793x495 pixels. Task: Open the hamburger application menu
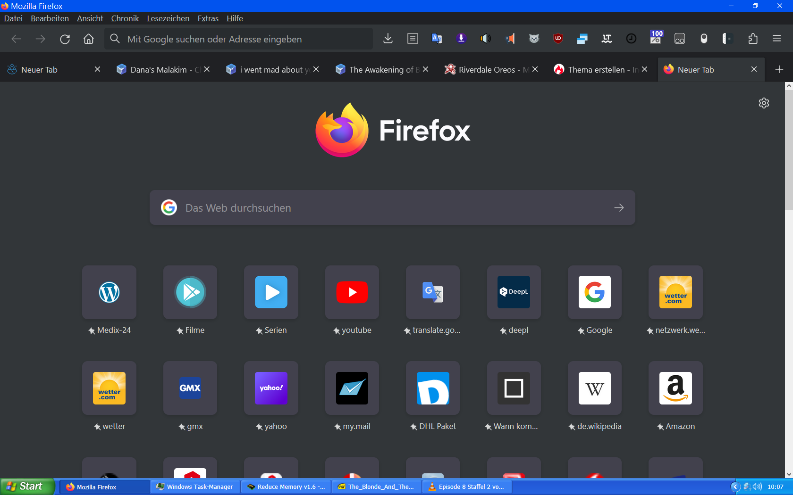(x=776, y=39)
